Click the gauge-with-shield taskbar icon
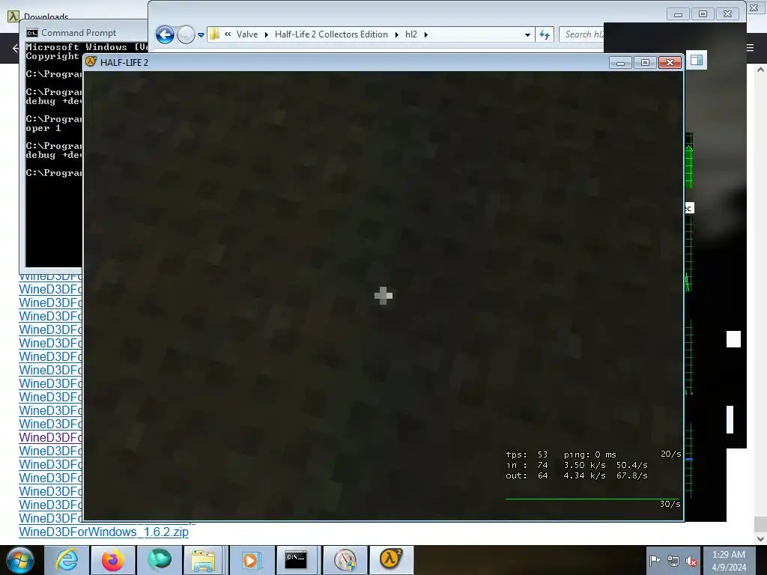The width and height of the screenshot is (767, 575). click(345, 560)
